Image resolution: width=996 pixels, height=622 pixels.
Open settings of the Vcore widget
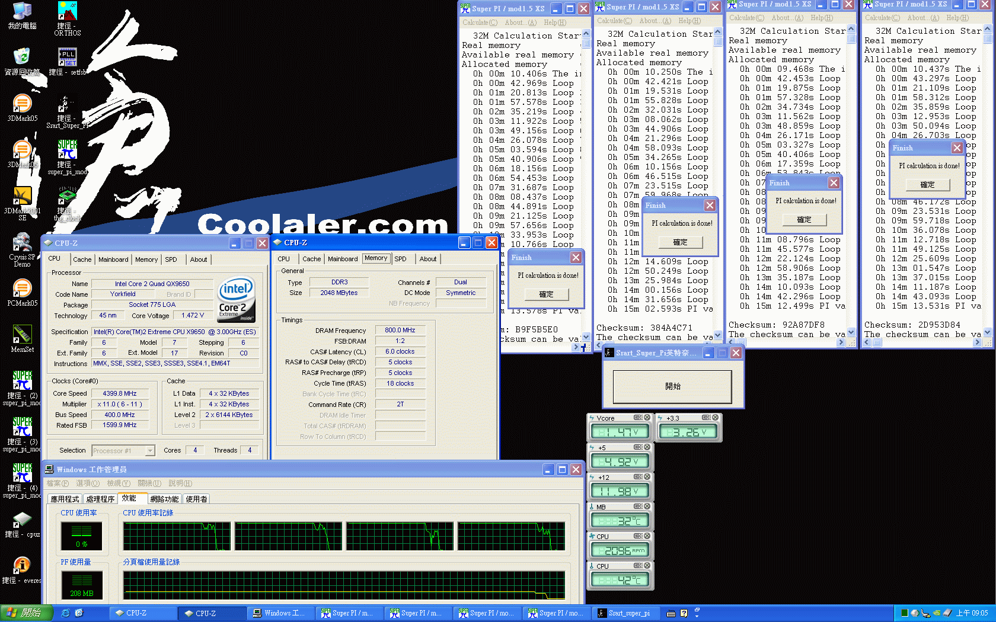[x=638, y=418]
